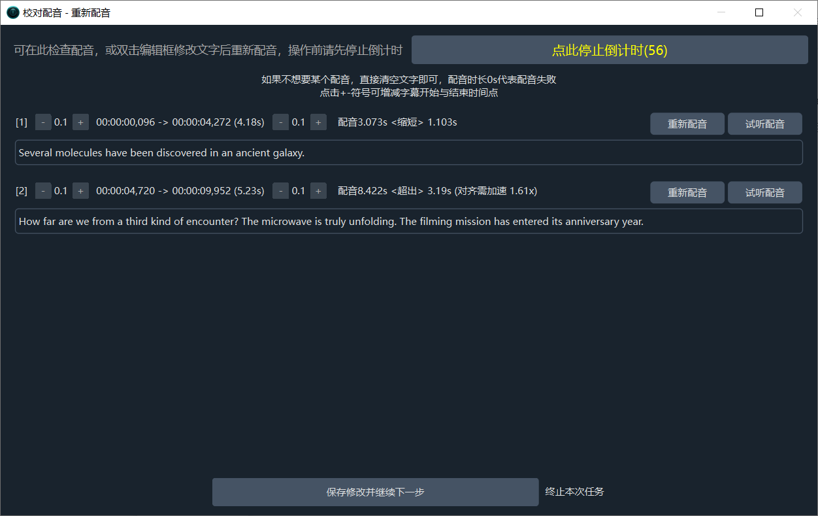Close the 校对配音 dubbing window

(x=797, y=12)
